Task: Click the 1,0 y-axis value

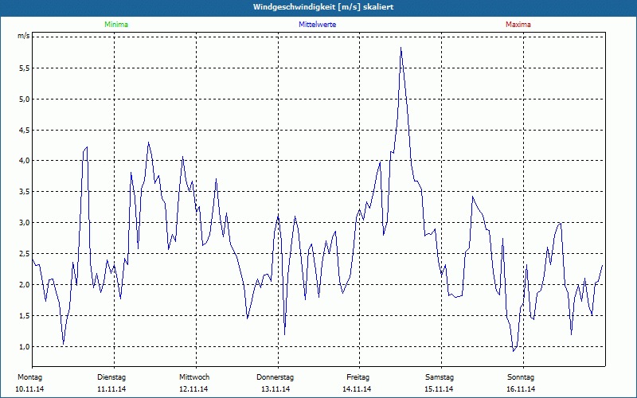Action: click(25, 346)
